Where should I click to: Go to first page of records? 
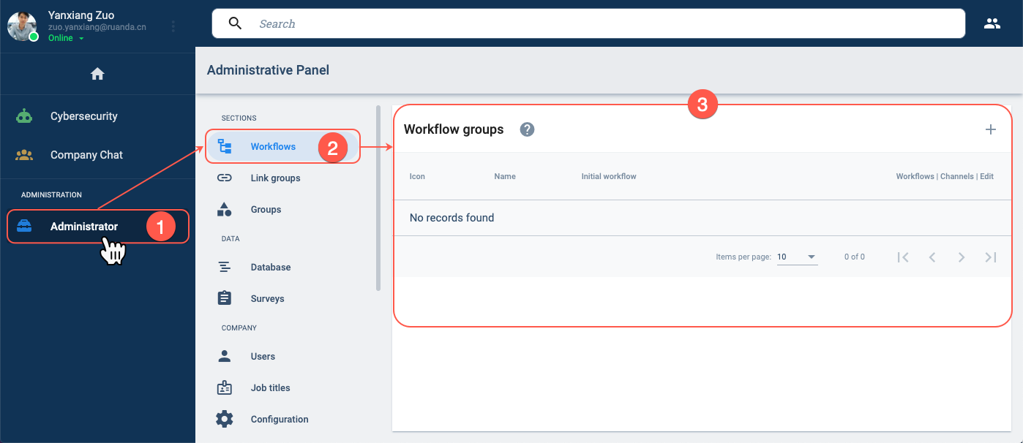point(903,257)
